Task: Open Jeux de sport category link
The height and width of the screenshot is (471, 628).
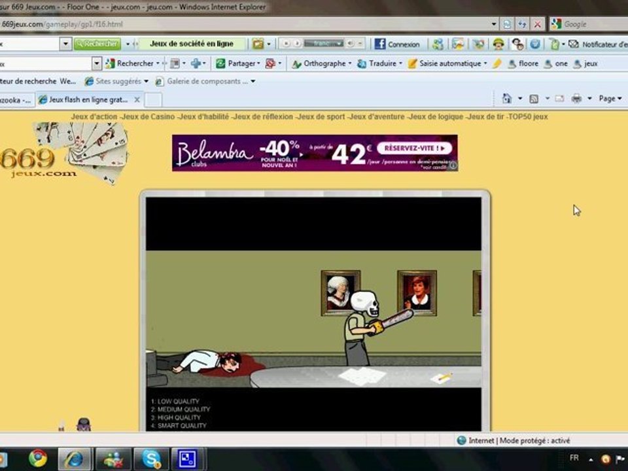Action: pyautogui.click(x=321, y=116)
